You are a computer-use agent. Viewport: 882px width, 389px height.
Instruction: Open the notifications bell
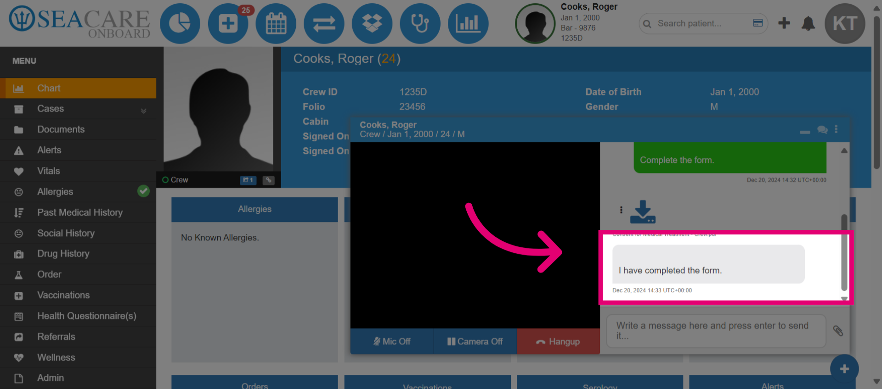coord(808,23)
